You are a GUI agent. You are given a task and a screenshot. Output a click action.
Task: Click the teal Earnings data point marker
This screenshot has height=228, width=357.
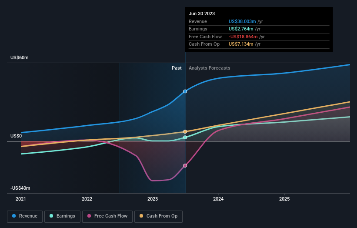coord(185,137)
